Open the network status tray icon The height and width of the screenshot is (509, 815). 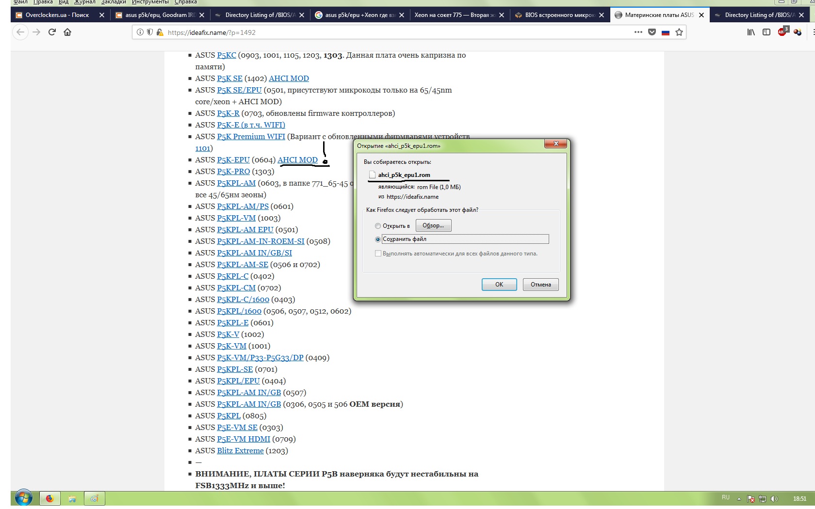[x=763, y=499]
